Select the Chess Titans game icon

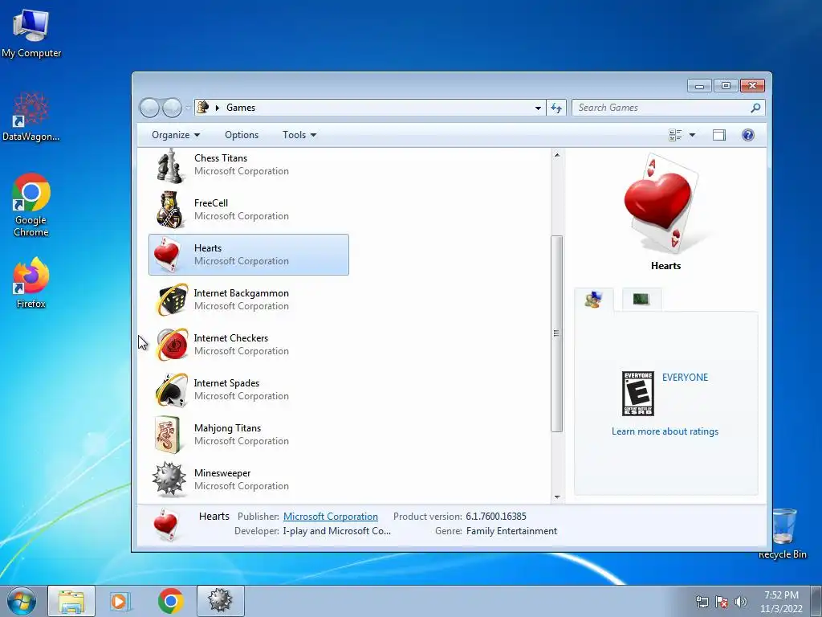point(170,165)
